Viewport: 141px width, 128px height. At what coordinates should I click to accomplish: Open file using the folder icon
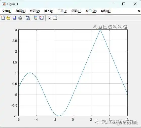click(x=9, y=18)
